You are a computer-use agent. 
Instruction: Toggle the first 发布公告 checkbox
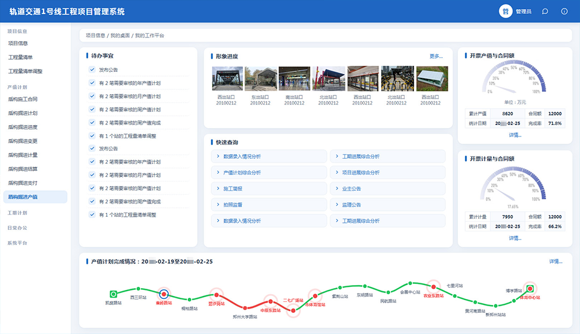click(92, 69)
